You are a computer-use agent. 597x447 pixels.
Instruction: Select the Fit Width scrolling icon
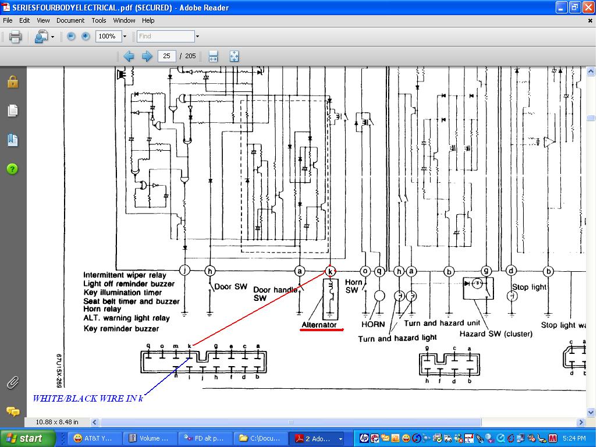coord(213,56)
